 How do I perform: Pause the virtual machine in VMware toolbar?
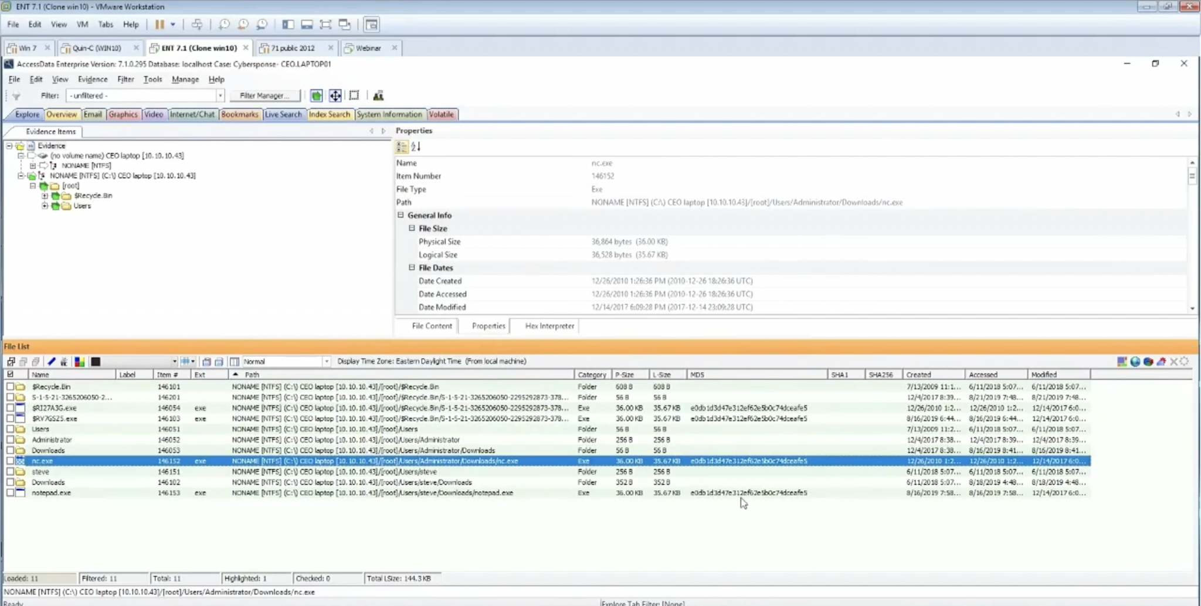(x=160, y=24)
